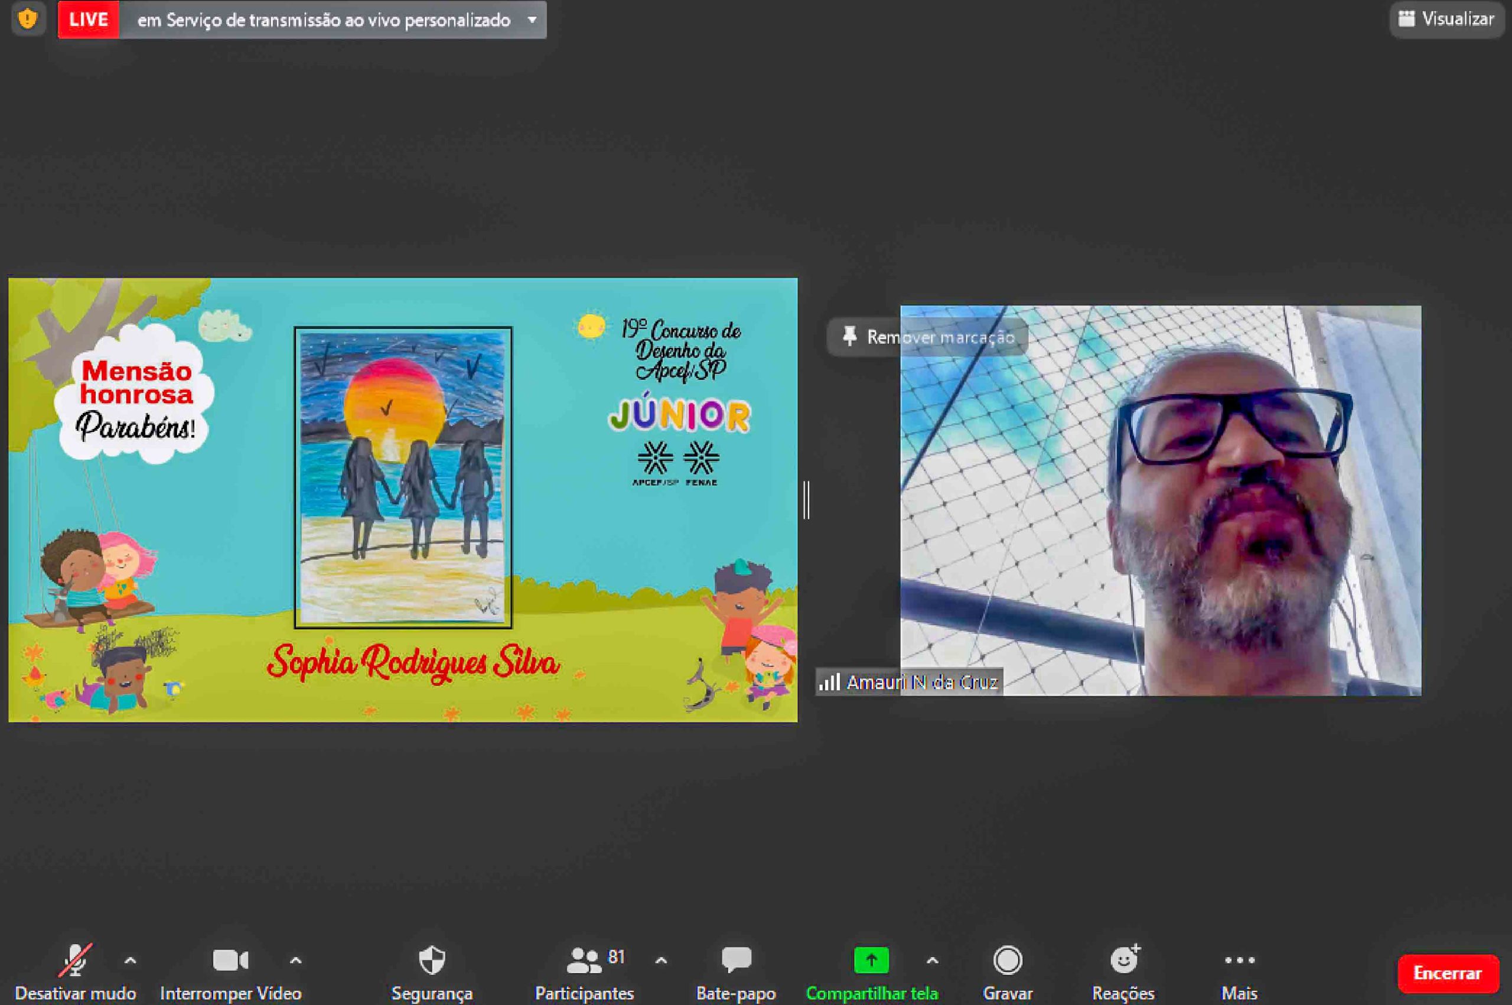Screen dimensions: 1512x1005
Task: Expand the share screen options chevron
Action: [x=932, y=960]
